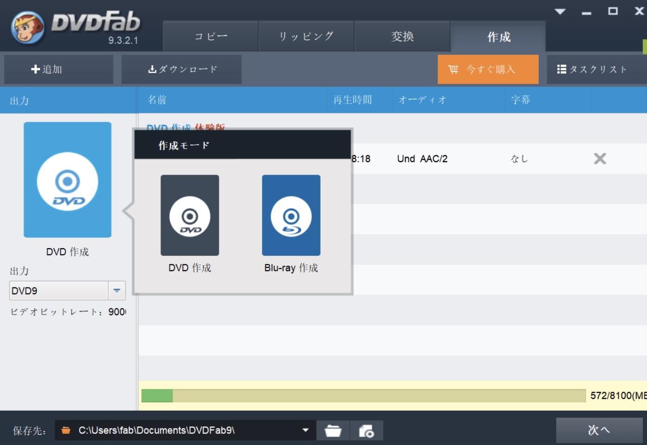Click the 字幕 column header
This screenshot has width=647, height=445.
click(521, 99)
